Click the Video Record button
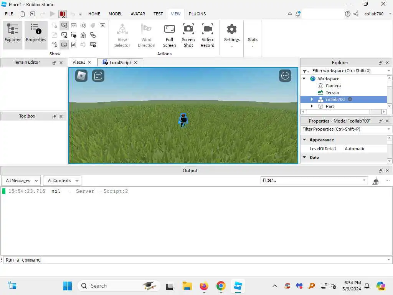 pos(208,35)
